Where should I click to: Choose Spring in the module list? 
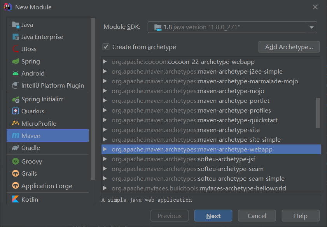47,61
